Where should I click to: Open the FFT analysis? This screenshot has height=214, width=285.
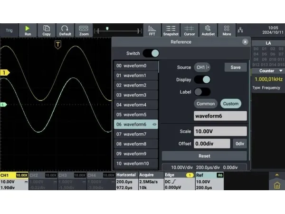pos(152,30)
